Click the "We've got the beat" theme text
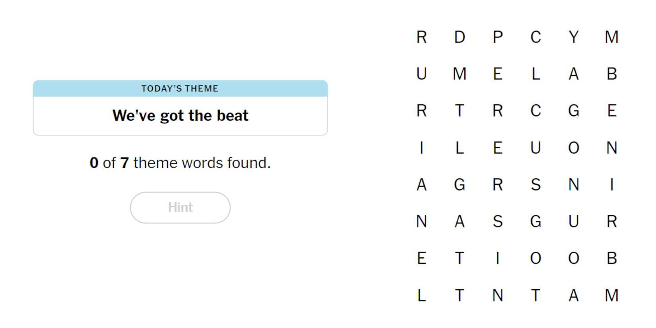 point(180,116)
